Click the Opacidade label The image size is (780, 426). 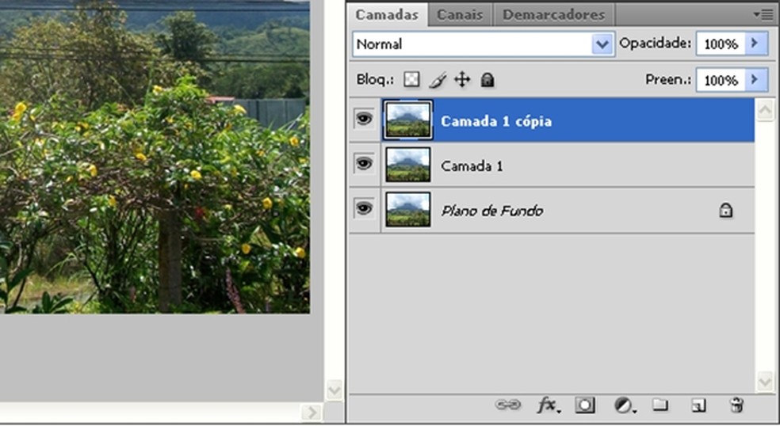coord(655,44)
